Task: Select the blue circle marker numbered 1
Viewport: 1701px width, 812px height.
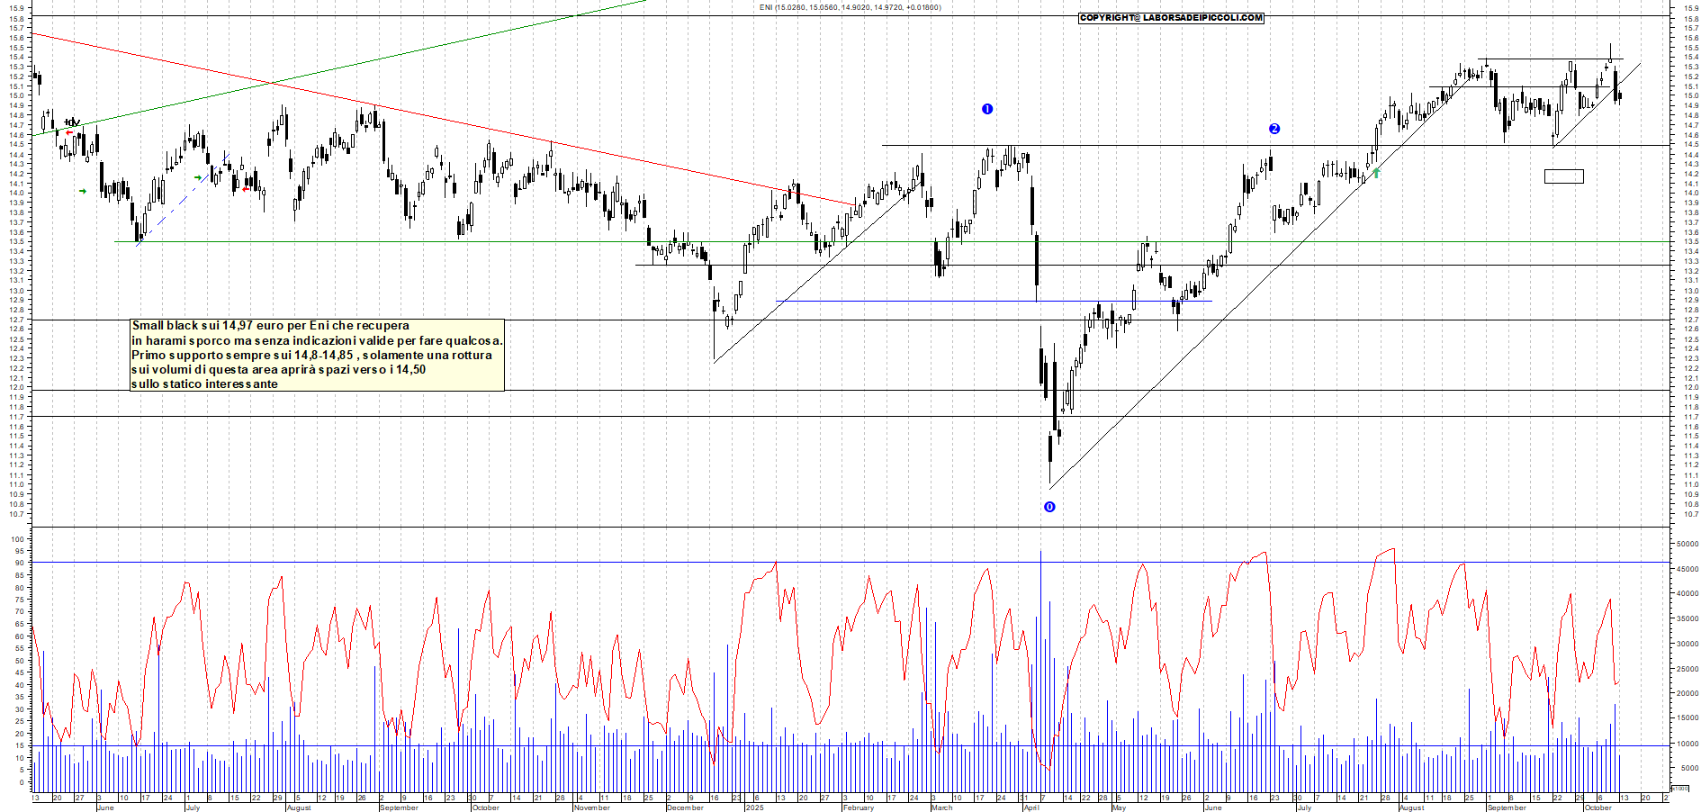Action: [987, 109]
